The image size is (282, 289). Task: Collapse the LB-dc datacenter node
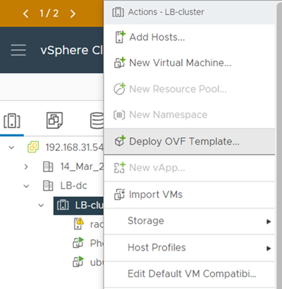(27, 186)
